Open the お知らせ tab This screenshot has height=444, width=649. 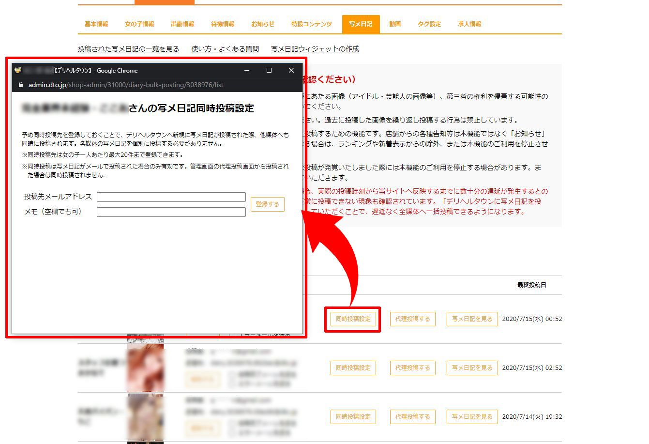(x=262, y=24)
